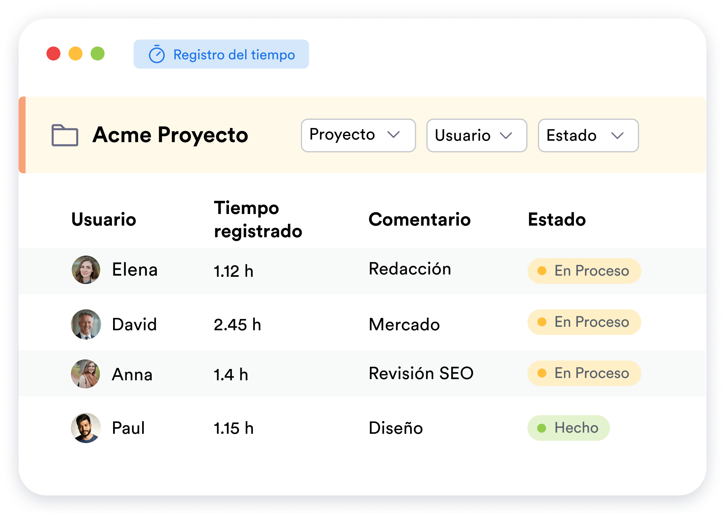The image size is (725, 521).
Task: Open the Usuario filter dropdown
Action: pos(476,135)
